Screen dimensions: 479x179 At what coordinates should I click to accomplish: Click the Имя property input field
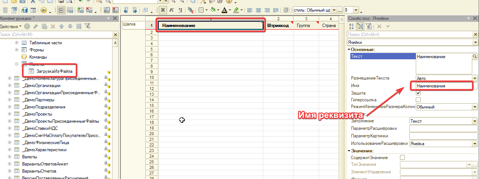[441, 86]
